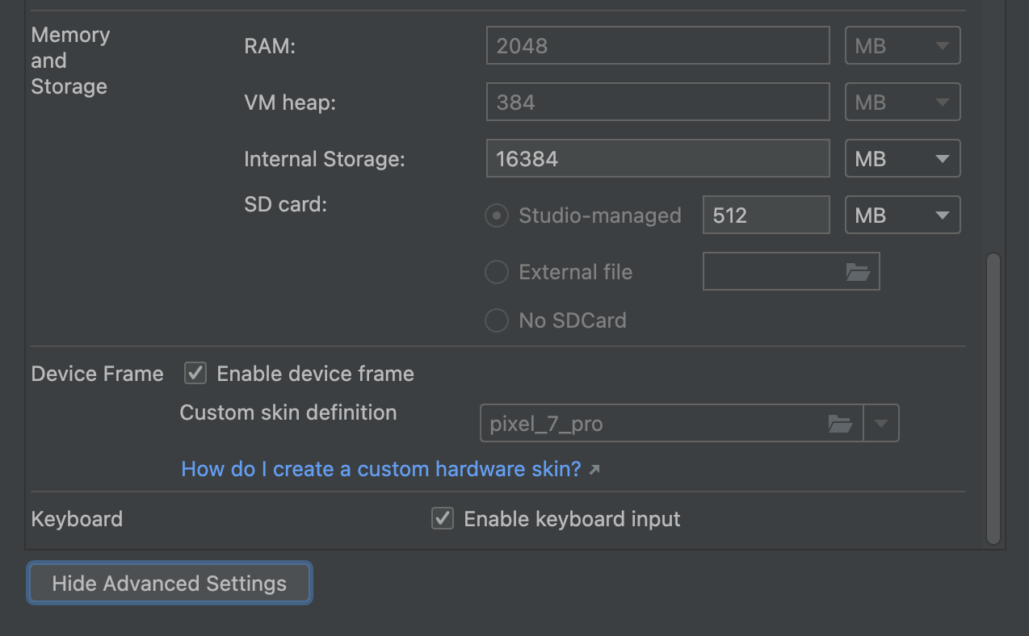The image size is (1029, 636).
Task: Click the External file folder browse icon
Action: click(857, 273)
